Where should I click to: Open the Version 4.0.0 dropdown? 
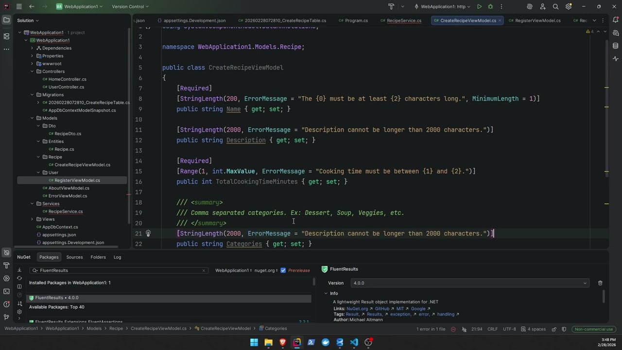469,283
